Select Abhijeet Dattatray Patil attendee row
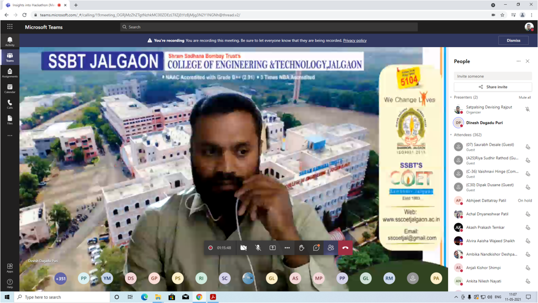 click(493, 200)
